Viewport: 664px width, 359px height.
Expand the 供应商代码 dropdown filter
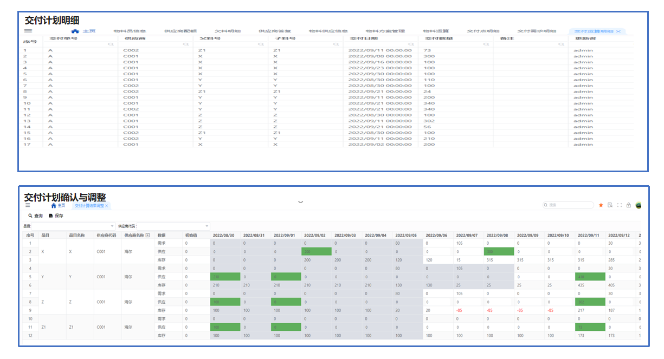pyautogui.click(x=207, y=226)
